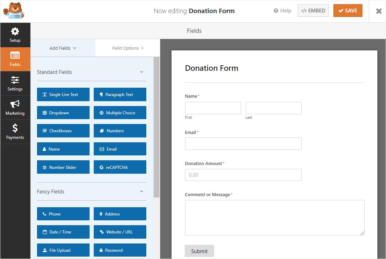Click the fields panel vertical scrollbar

[156, 127]
